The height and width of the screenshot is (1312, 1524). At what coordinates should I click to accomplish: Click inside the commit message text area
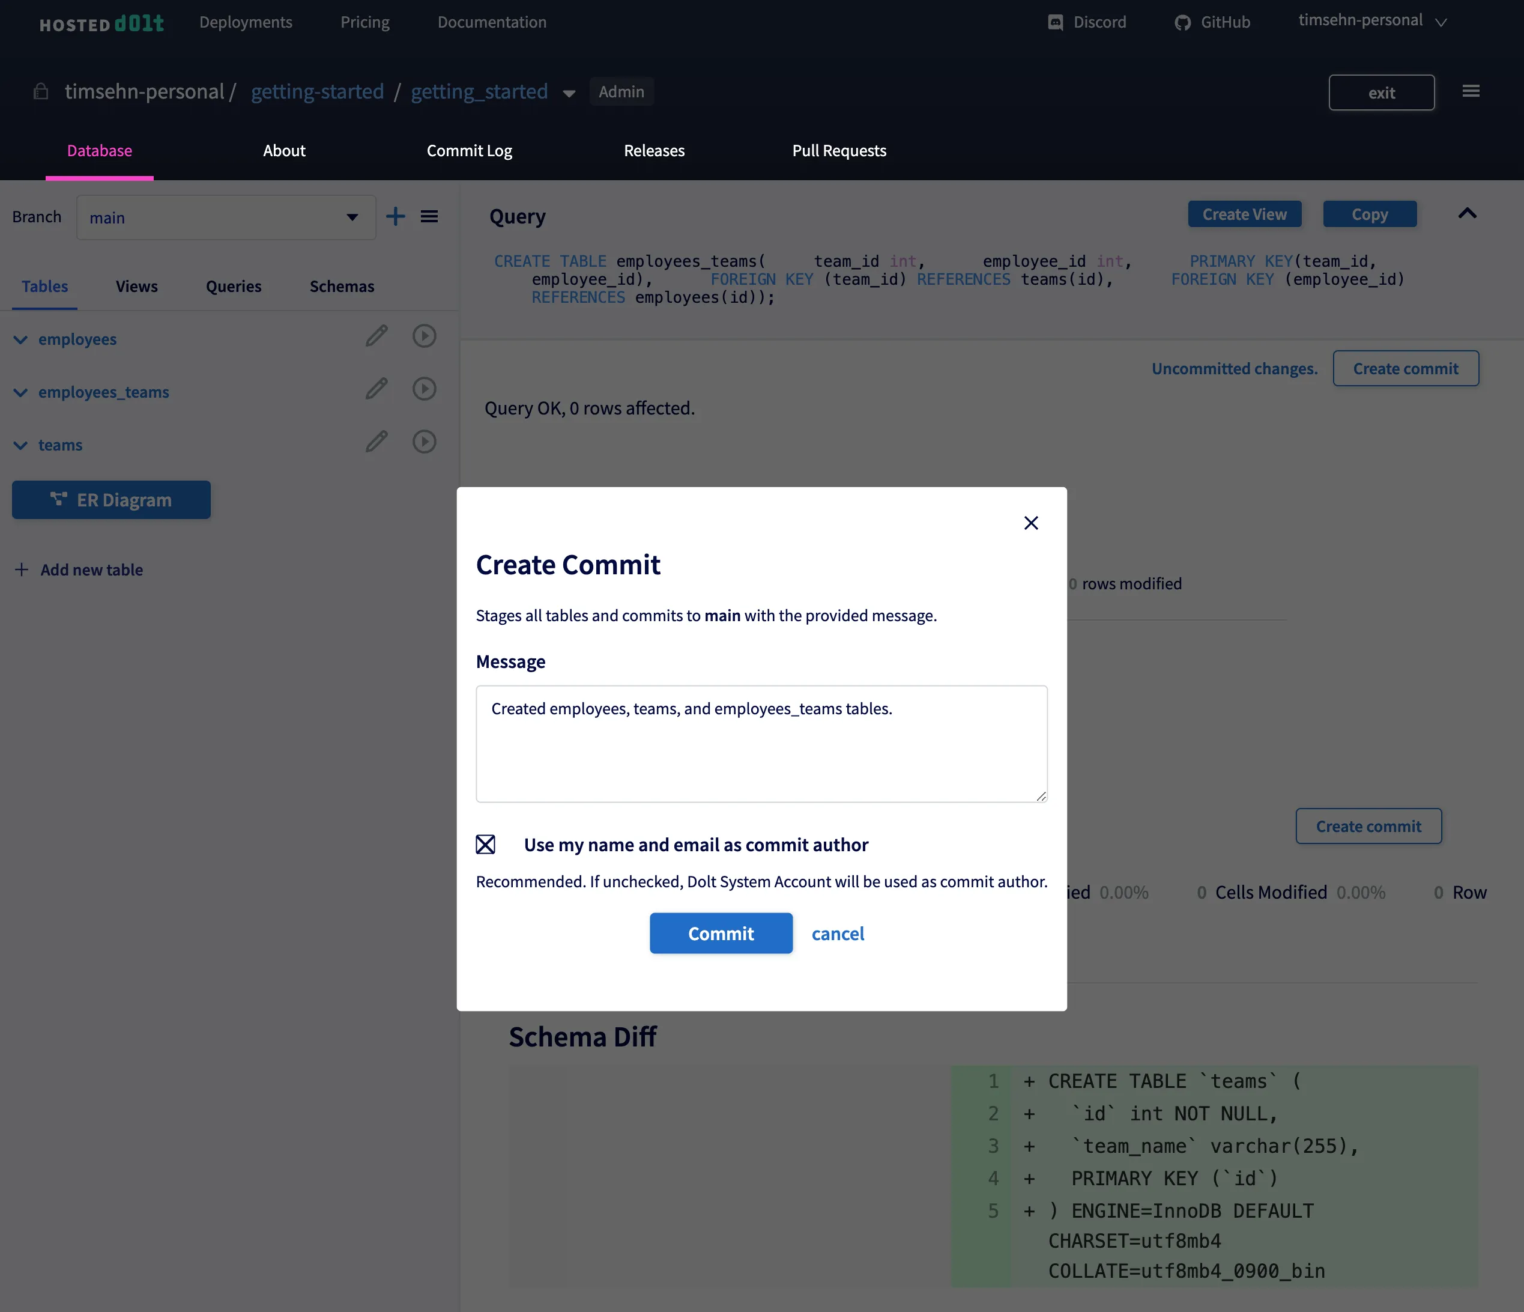tap(761, 743)
